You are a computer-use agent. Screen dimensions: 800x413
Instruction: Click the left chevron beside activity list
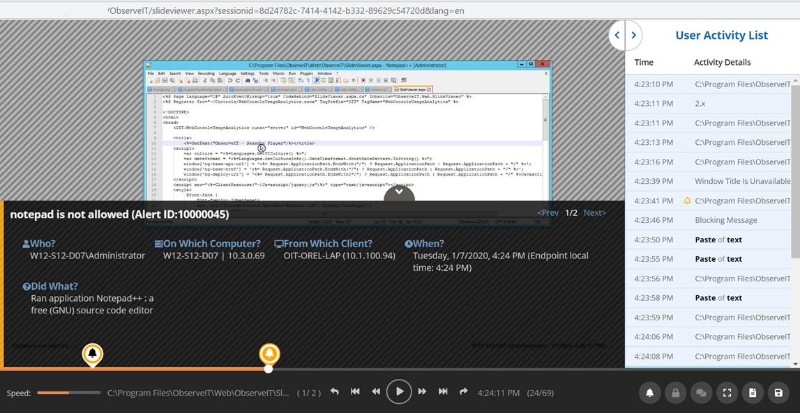coord(617,36)
